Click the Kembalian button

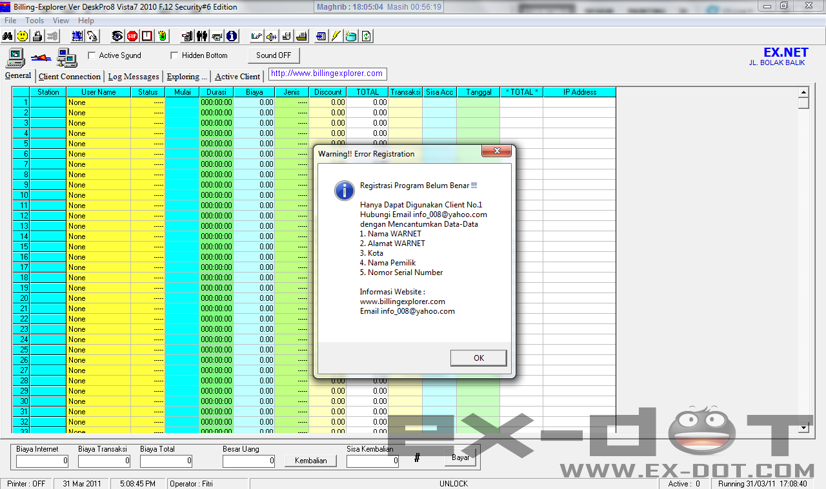tap(310, 460)
